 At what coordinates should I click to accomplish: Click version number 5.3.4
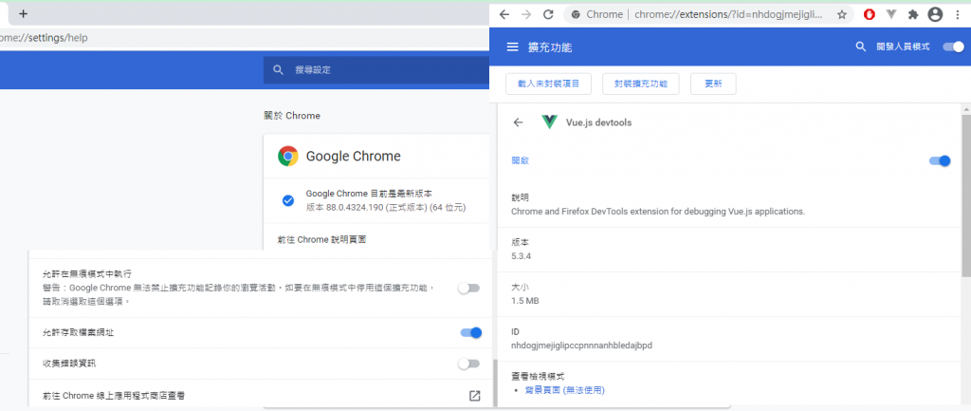[521, 255]
